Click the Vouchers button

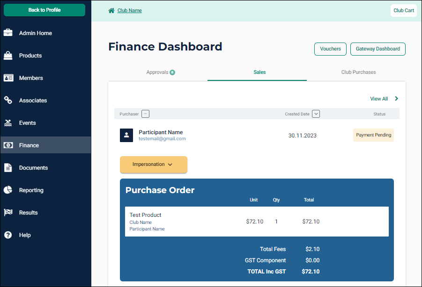(x=330, y=49)
